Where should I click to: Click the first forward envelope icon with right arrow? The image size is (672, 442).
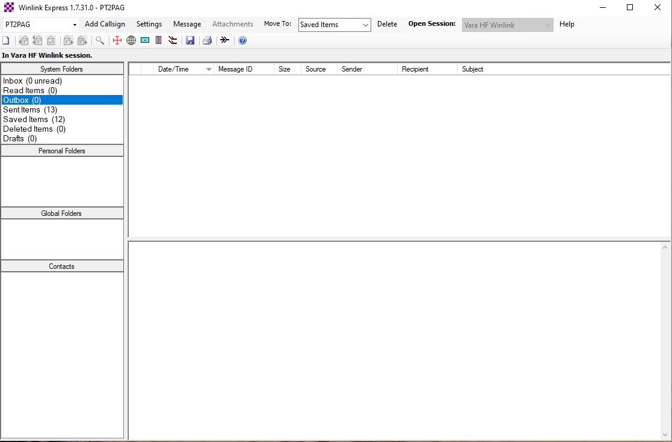pos(68,41)
